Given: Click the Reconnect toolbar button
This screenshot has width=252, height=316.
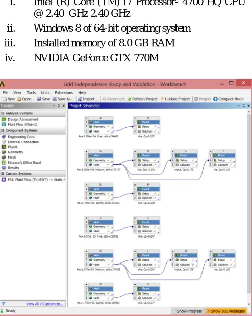Looking at the screenshot, I should (x=113, y=99).
